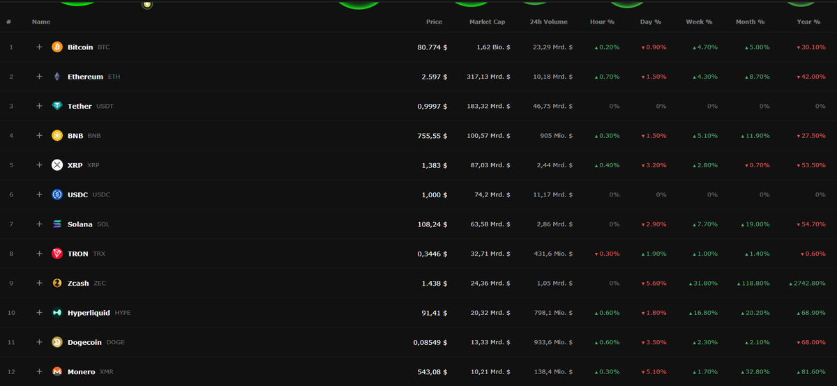Open the Monero name link
Screen dimensions: 837x386
[82, 372]
